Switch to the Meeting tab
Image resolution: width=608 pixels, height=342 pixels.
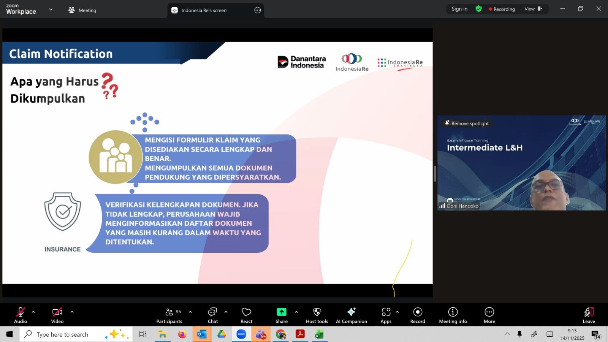click(82, 10)
